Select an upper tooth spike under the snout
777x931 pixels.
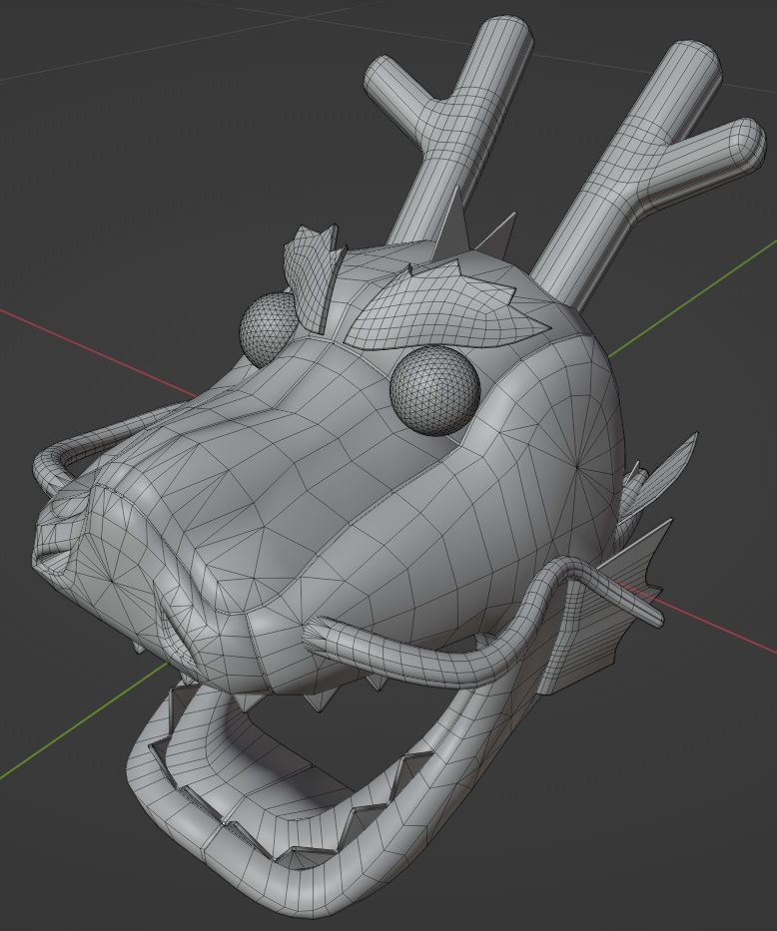319,700
